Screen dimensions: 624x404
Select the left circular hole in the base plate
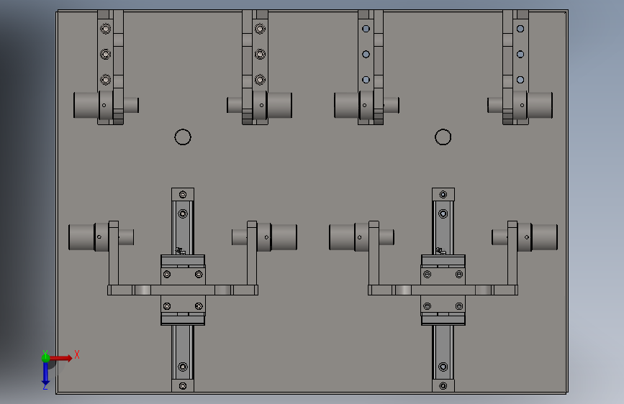183,137
